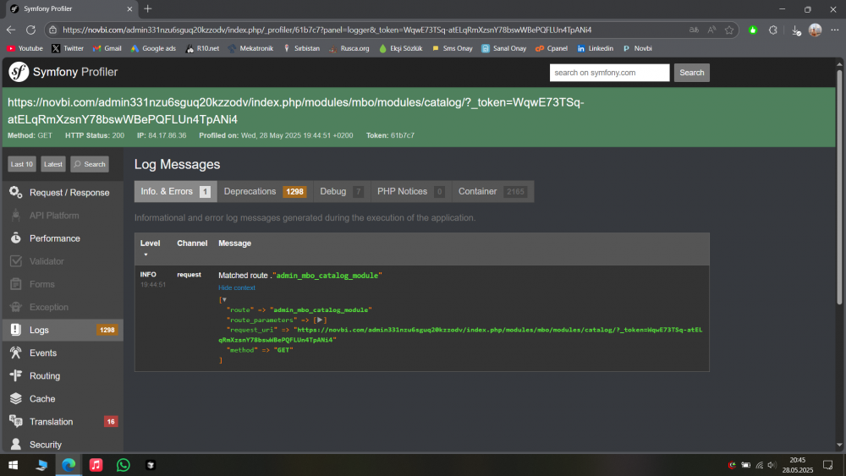Viewport: 846px width, 476px height.
Task: Switch to Deprecations tab
Action: [265, 191]
